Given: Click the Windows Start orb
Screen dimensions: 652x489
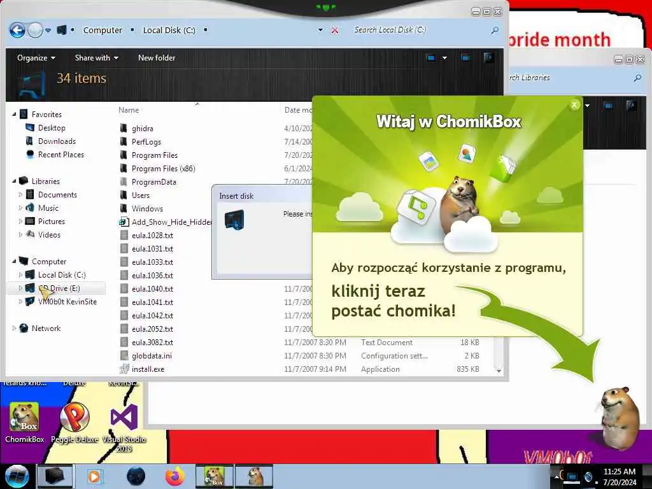Looking at the screenshot, I should 17,476.
